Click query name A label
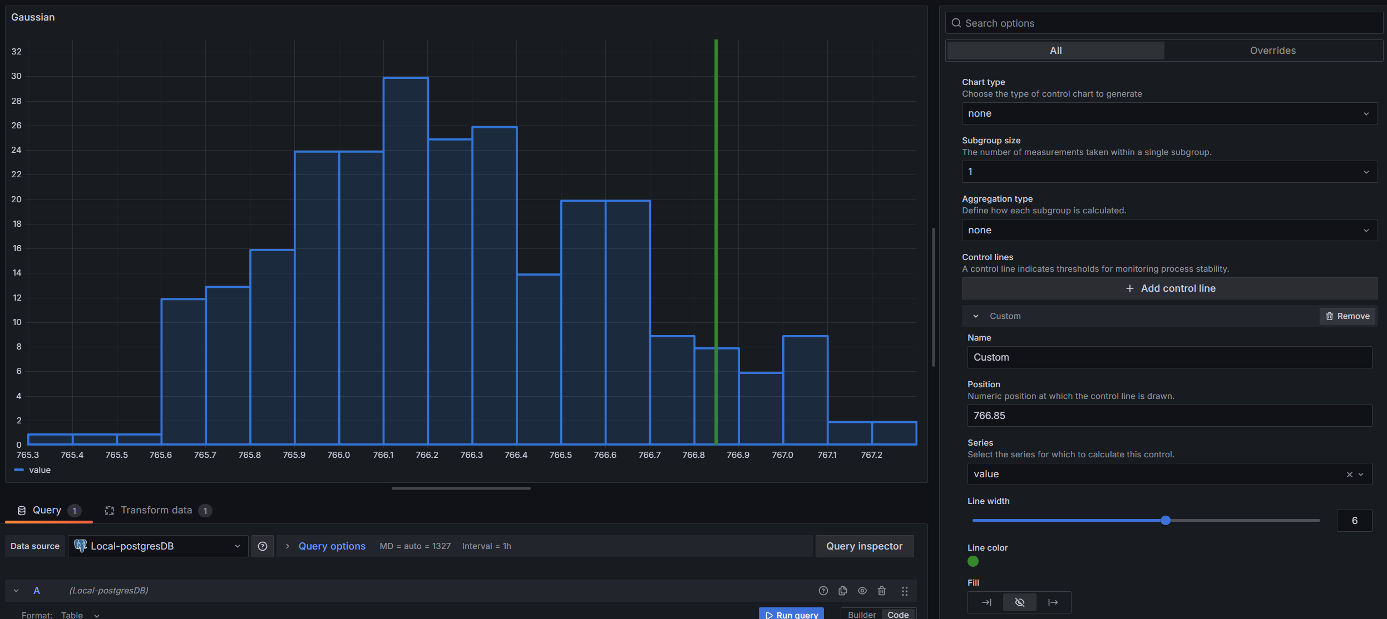 [x=37, y=591]
